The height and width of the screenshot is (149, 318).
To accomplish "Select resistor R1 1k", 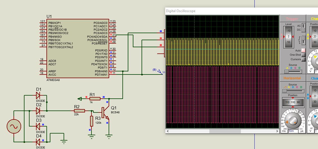I will click(x=95, y=99).
